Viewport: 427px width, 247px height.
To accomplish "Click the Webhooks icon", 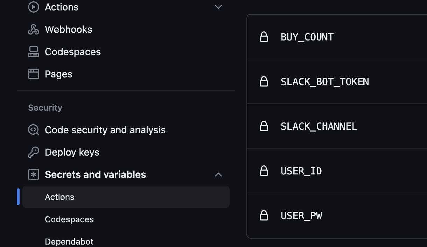I will [34, 29].
